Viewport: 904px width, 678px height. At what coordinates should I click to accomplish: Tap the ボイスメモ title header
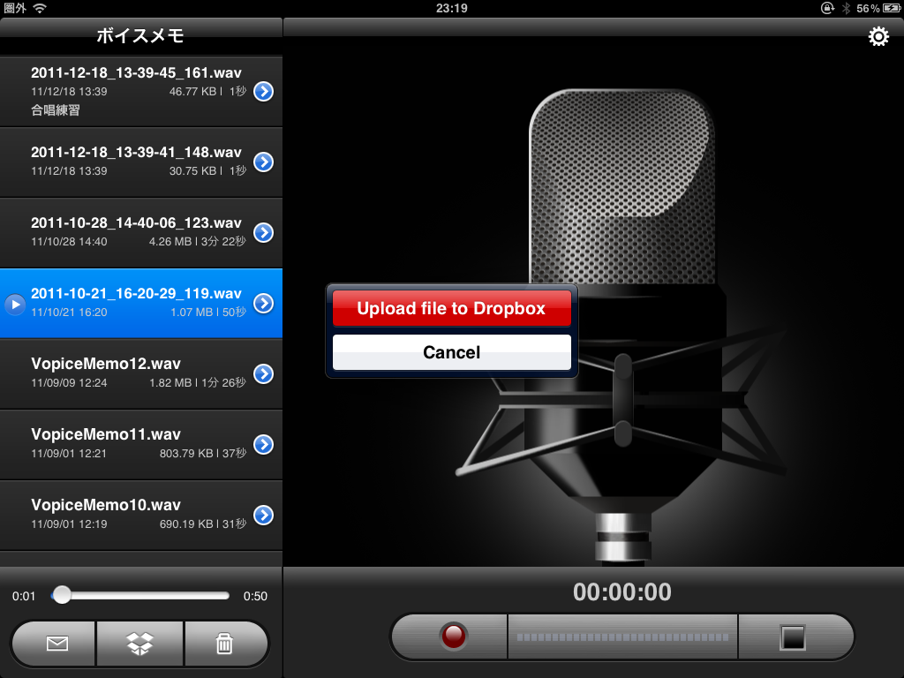click(x=140, y=35)
